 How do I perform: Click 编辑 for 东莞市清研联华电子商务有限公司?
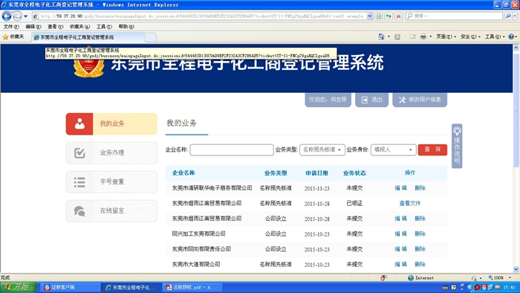(400, 188)
